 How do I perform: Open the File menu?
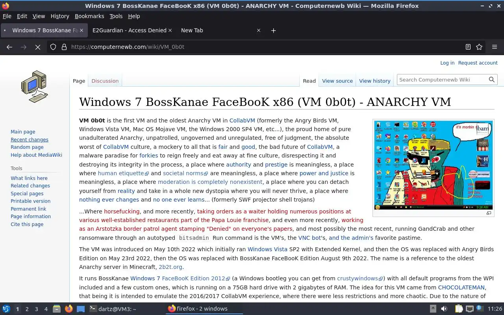(x=7, y=16)
